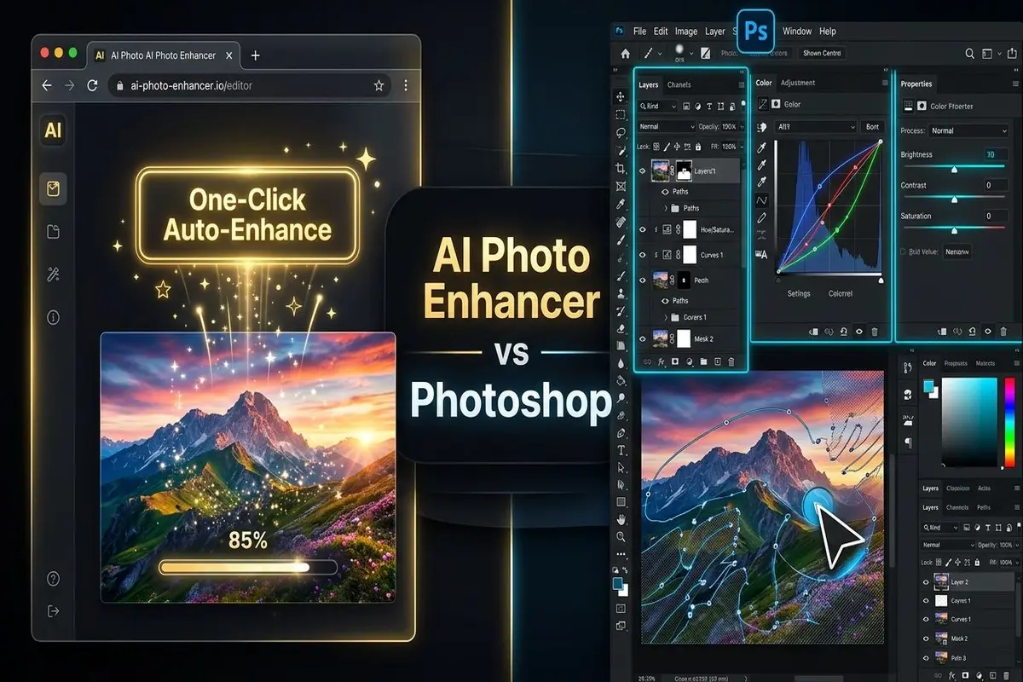Click the magic wand icon in AI enhancer sidebar
Screen dimensions: 1023x682
[x=53, y=274]
